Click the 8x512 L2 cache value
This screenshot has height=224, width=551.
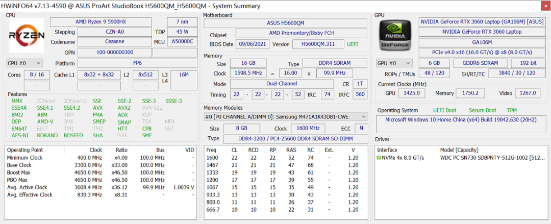(145, 75)
